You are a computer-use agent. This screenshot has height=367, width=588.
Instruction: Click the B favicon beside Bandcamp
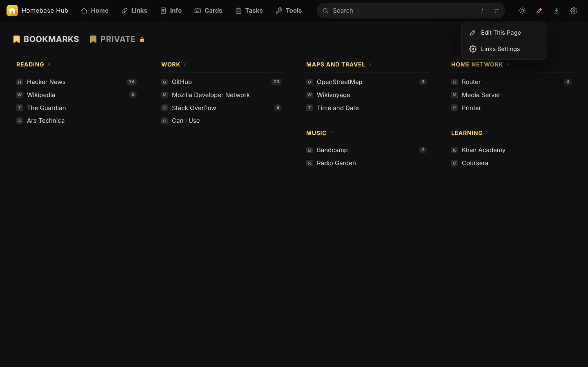[310, 150]
